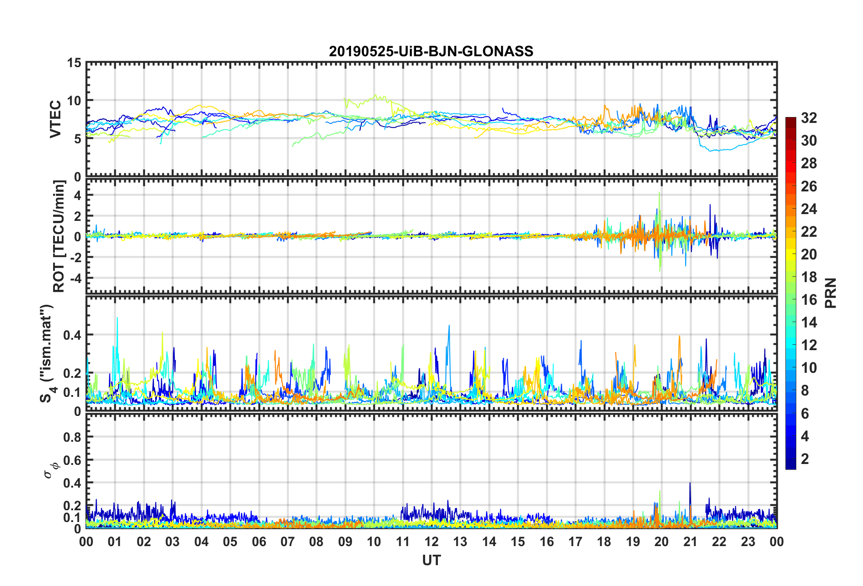Click the colorbar tick value 16
863x586 pixels.
[x=809, y=300]
